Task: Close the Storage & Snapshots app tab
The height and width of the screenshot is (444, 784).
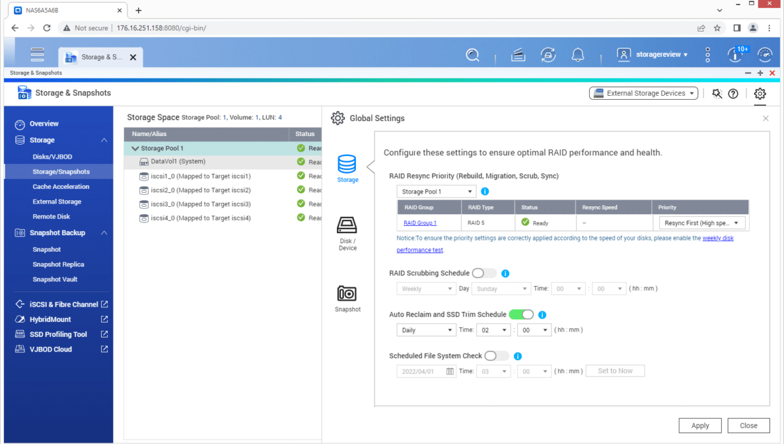Action: 133,58
